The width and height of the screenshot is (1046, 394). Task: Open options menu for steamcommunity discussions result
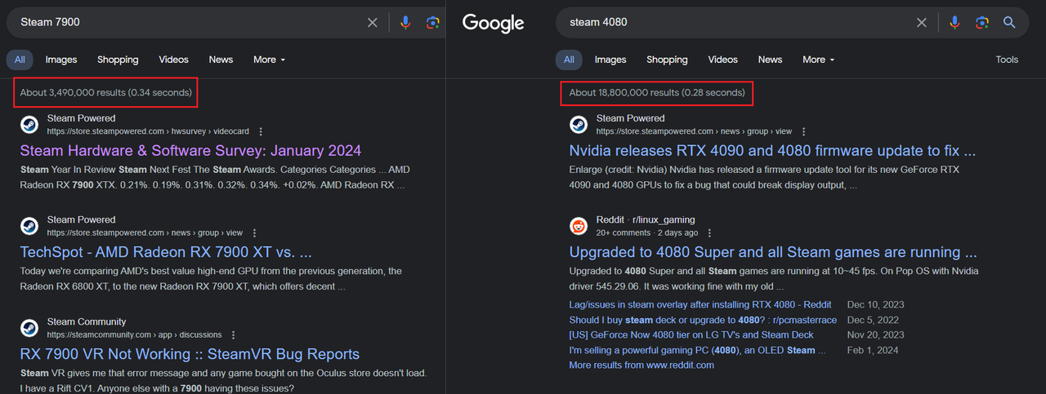(x=233, y=334)
